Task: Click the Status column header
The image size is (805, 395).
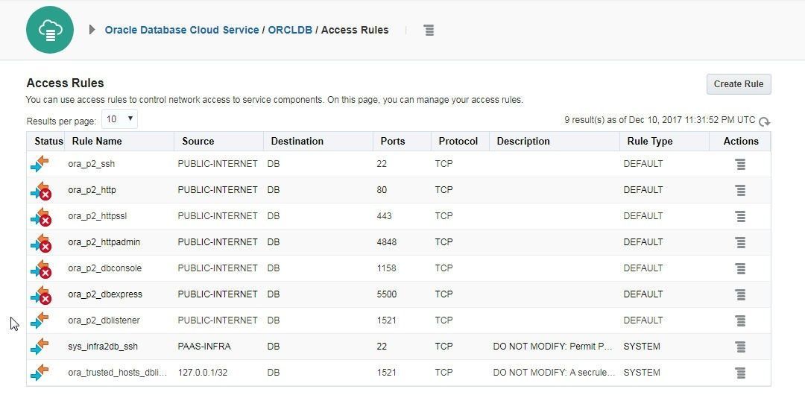Action: 48,142
